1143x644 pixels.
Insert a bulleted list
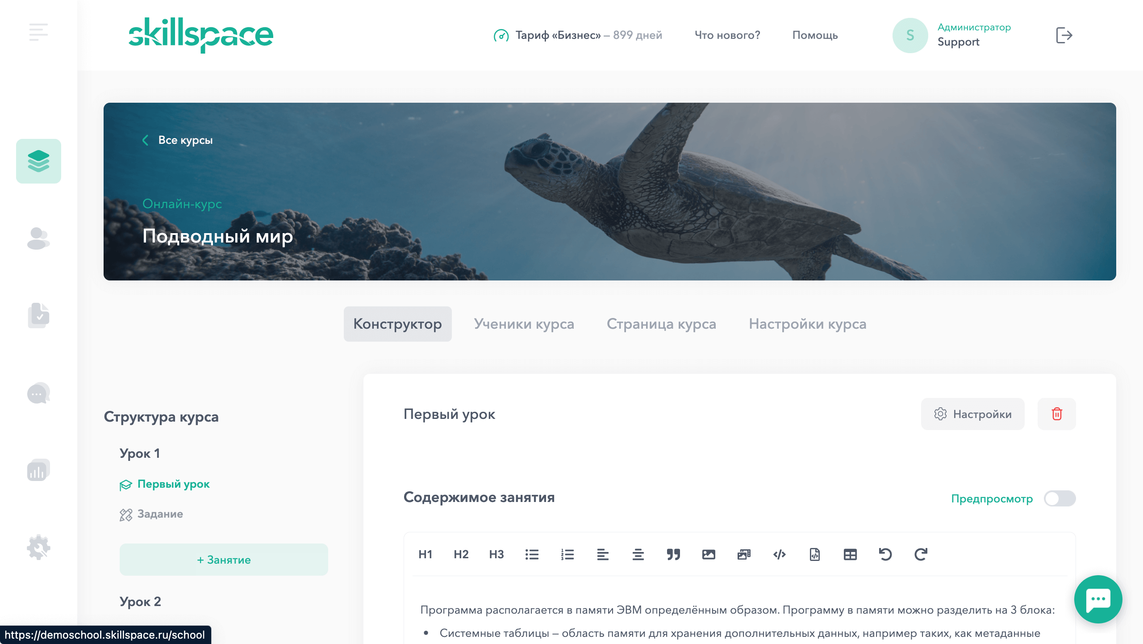532,554
